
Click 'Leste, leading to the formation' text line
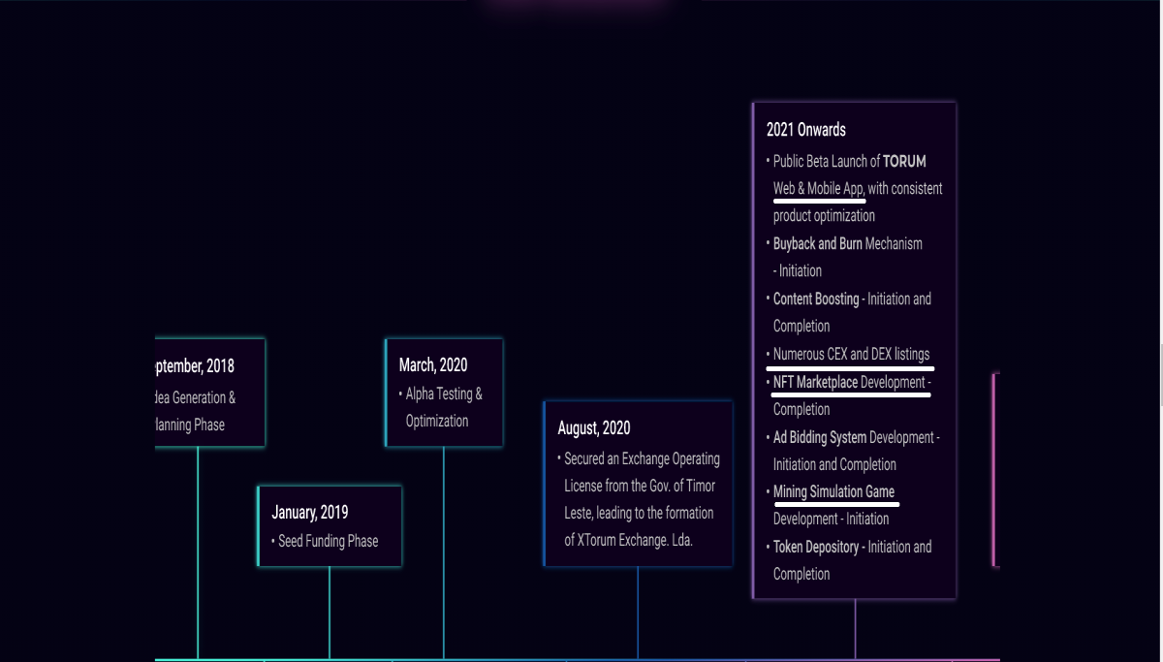tap(639, 513)
